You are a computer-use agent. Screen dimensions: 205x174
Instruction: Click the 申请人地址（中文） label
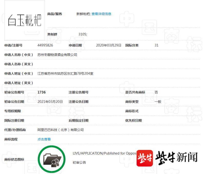click(18, 74)
